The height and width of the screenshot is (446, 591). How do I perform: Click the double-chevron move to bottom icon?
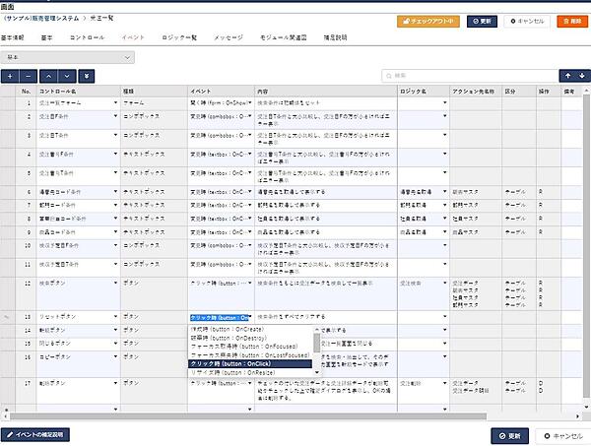tap(88, 75)
